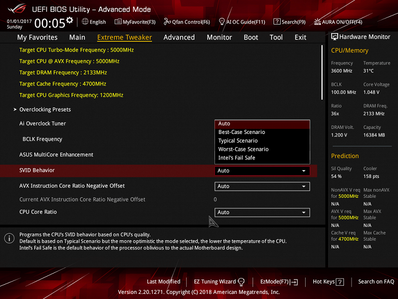Open AVX Instruction Core Ratio Negative Offset dropdown
398x299 pixels.
pos(262,187)
